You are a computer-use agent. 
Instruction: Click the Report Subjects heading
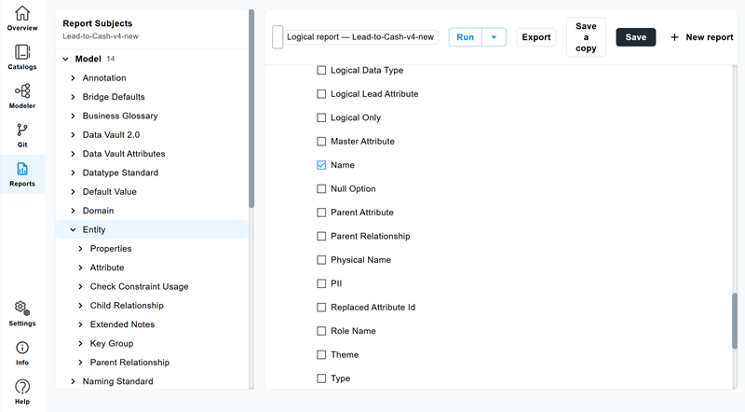(98, 23)
